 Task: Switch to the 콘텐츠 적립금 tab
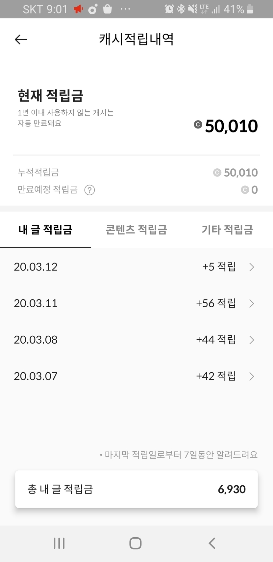(136, 230)
